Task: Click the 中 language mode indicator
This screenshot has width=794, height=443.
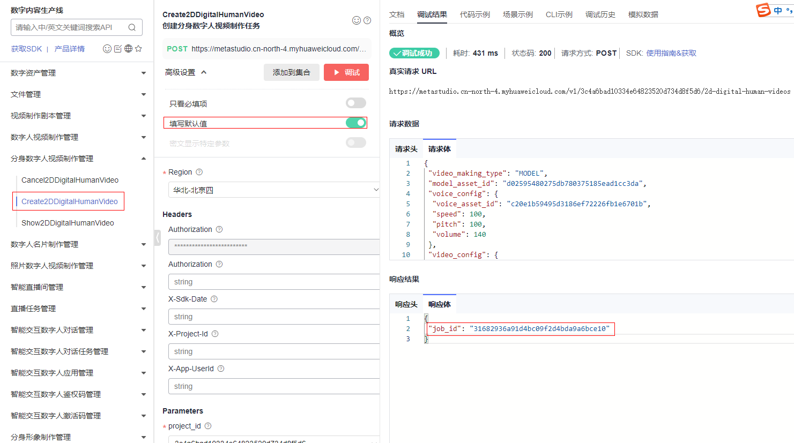Action: tap(778, 11)
